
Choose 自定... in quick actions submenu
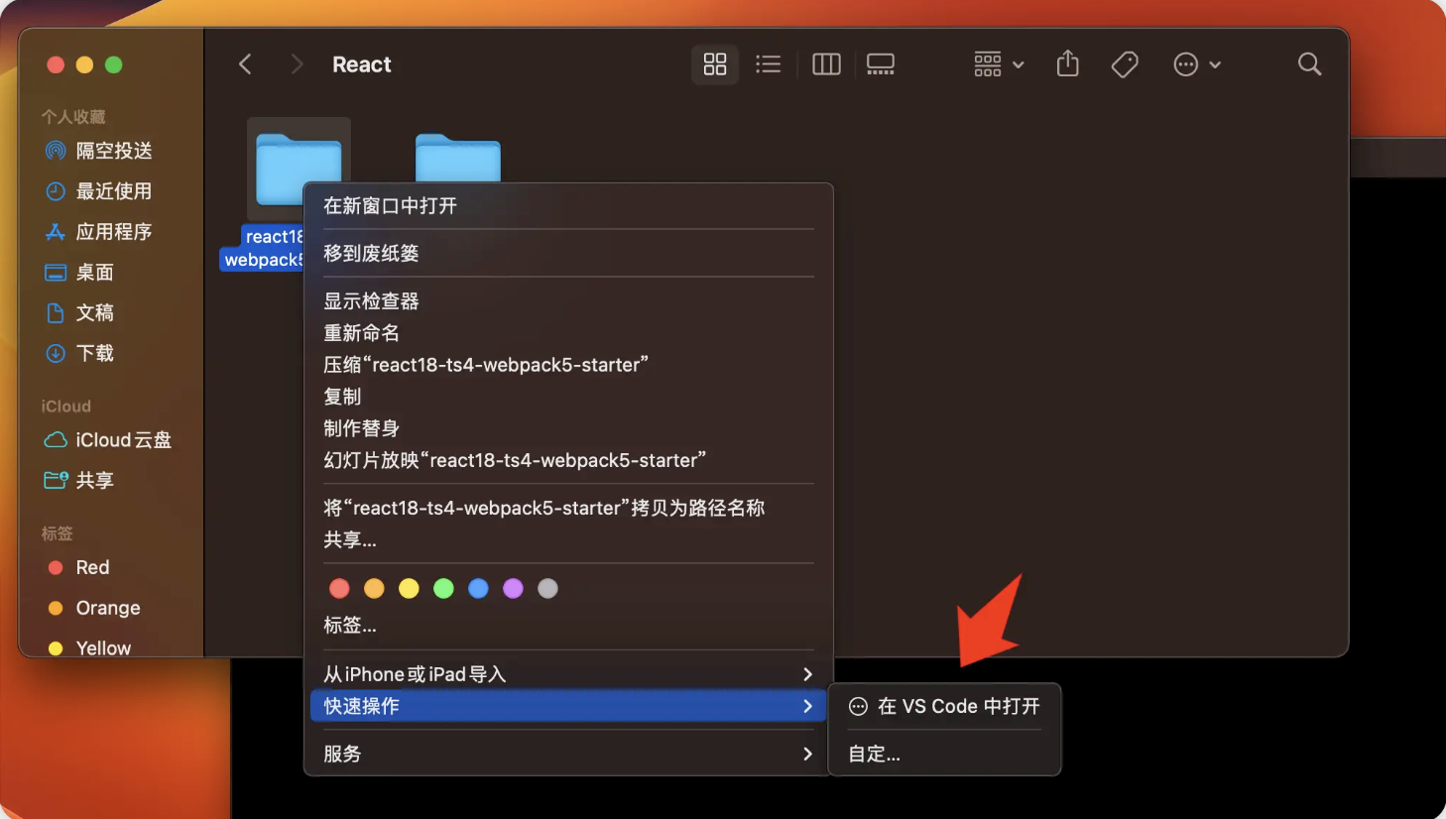[944, 754]
